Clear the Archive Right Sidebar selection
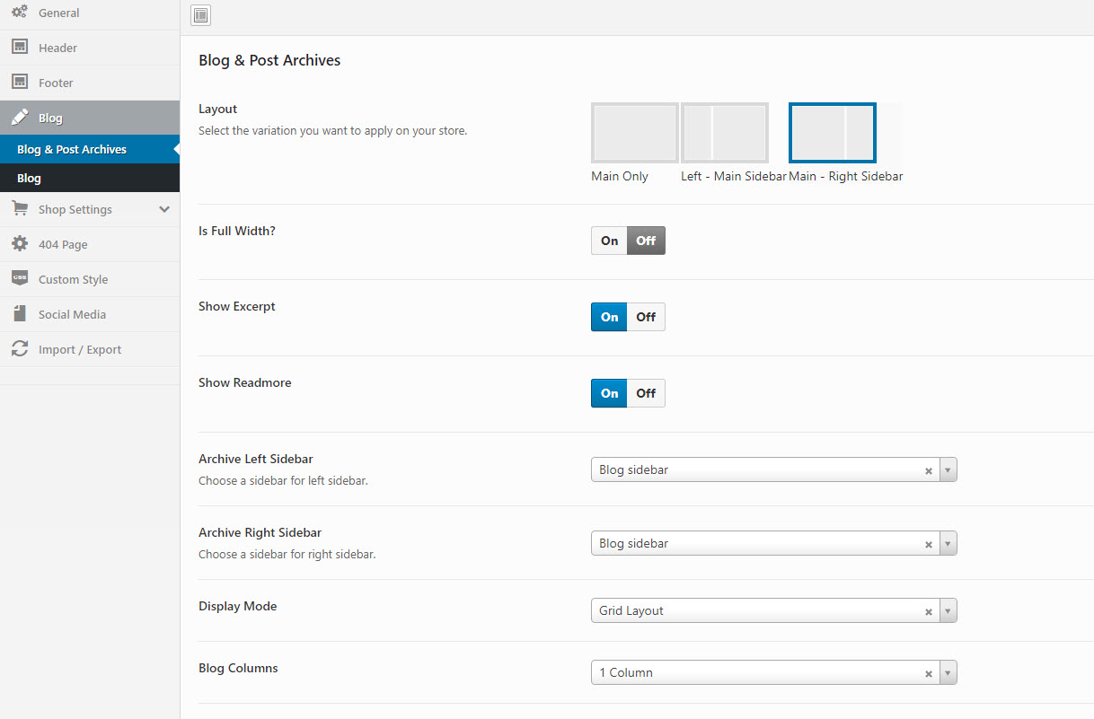 (x=929, y=544)
